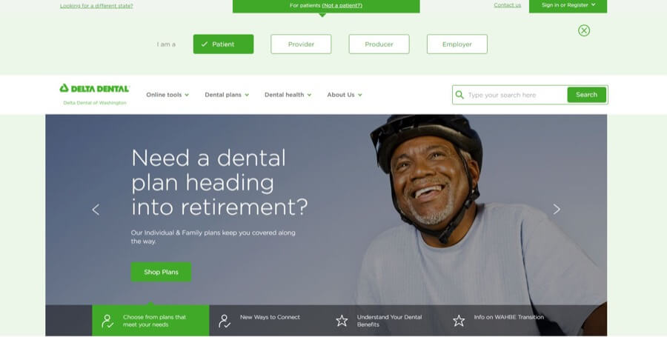Screen dimensions: 667x337
Task: Expand the Dental plans dropdown
Action: pyautogui.click(x=227, y=95)
